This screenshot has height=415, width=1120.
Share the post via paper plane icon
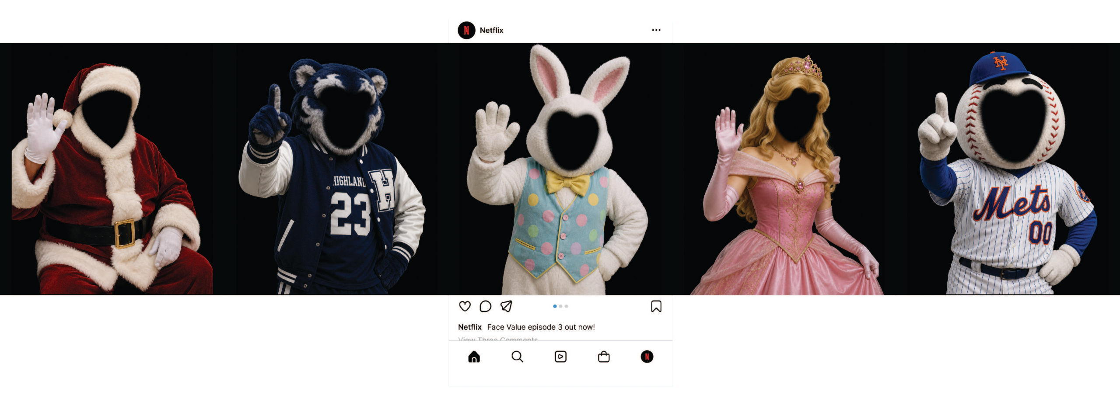tap(506, 306)
